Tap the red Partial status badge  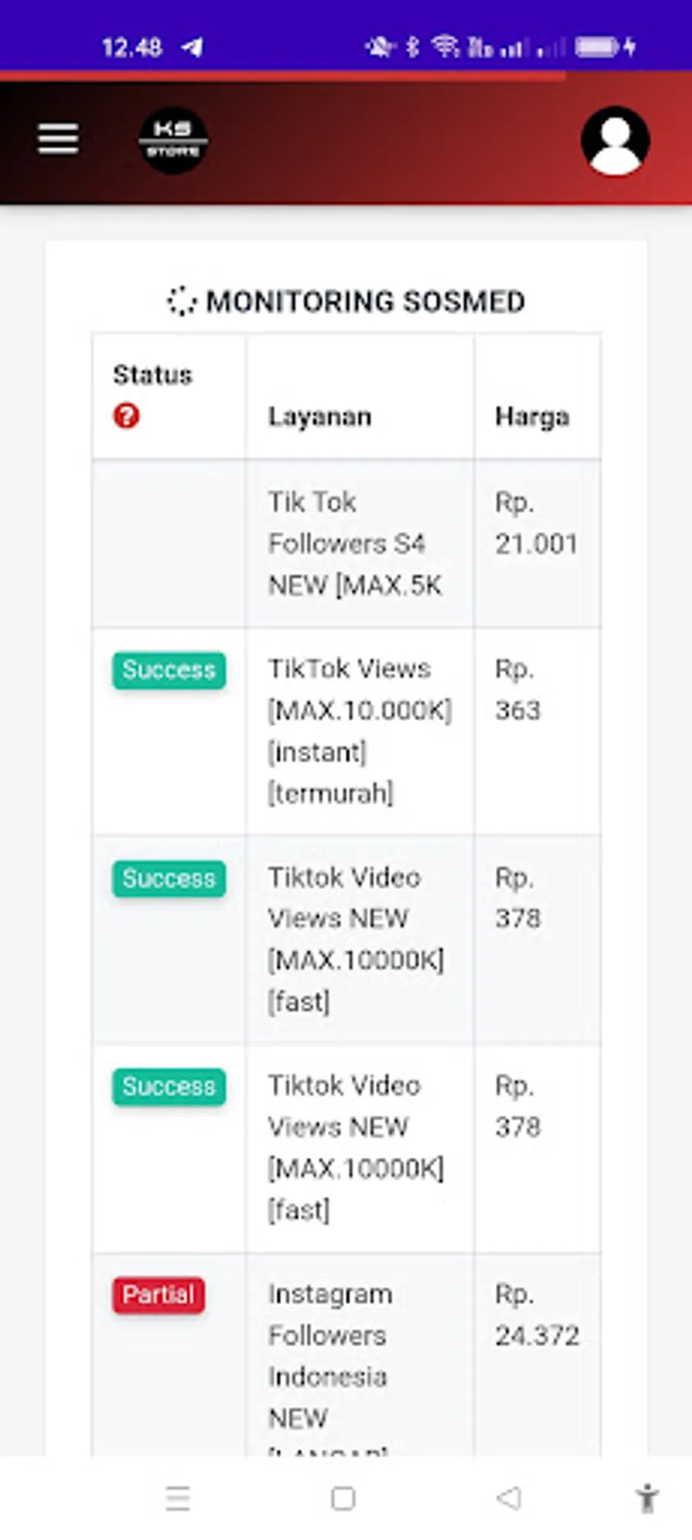tap(158, 1295)
